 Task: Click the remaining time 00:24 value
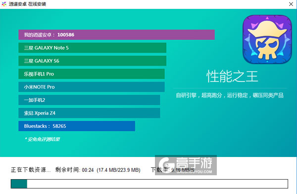click(88, 170)
